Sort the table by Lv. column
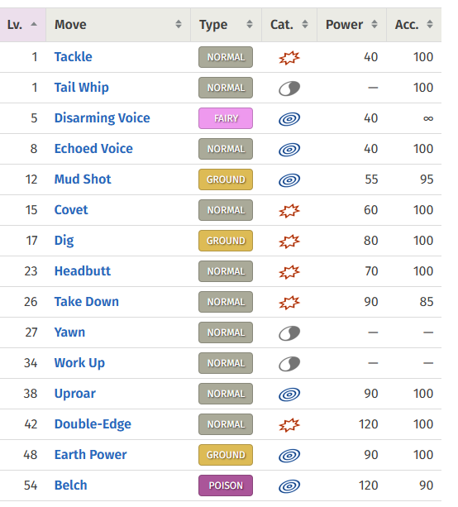The height and width of the screenshot is (507, 458). [x=22, y=25]
